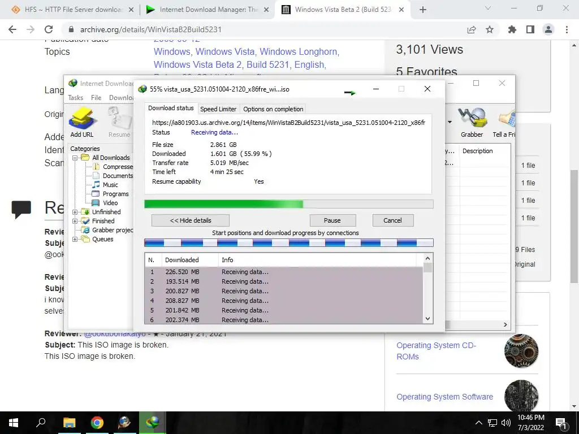Viewport: 579px width, 434px height.
Task: Follow the Windows Longhorn topic link
Action: point(299,51)
